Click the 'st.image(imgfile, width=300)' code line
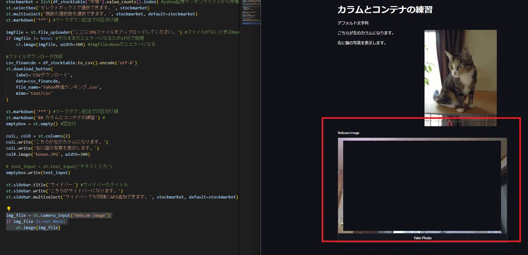Viewport: 528px width, 255px height. pos(85,44)
